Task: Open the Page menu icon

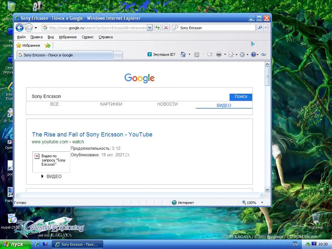Action: [x=231, y=54]
